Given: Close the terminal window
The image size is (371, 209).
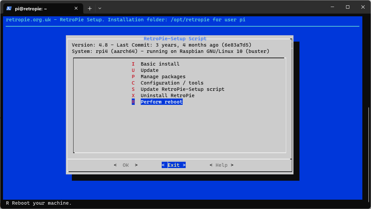Looking at the screenshot, I should point(363,7).
